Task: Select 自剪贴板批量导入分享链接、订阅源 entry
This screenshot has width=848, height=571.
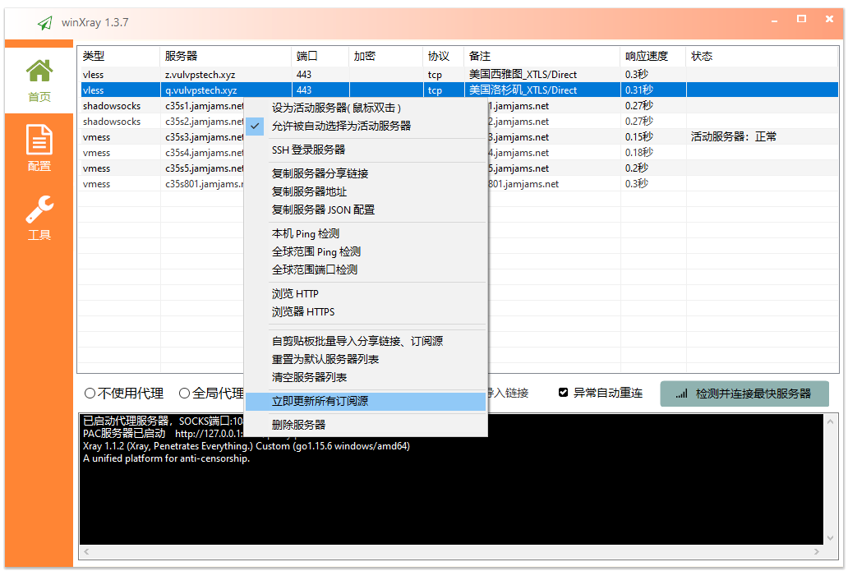Action: point(366,341)
